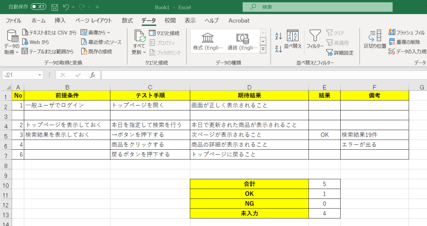The height and width of the screenshot is (226, 427).
Task: Click the 再適用 filter button
Action: [x=337, y=43]
